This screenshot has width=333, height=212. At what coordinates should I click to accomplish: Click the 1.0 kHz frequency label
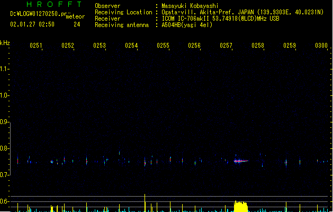point(4,95)
